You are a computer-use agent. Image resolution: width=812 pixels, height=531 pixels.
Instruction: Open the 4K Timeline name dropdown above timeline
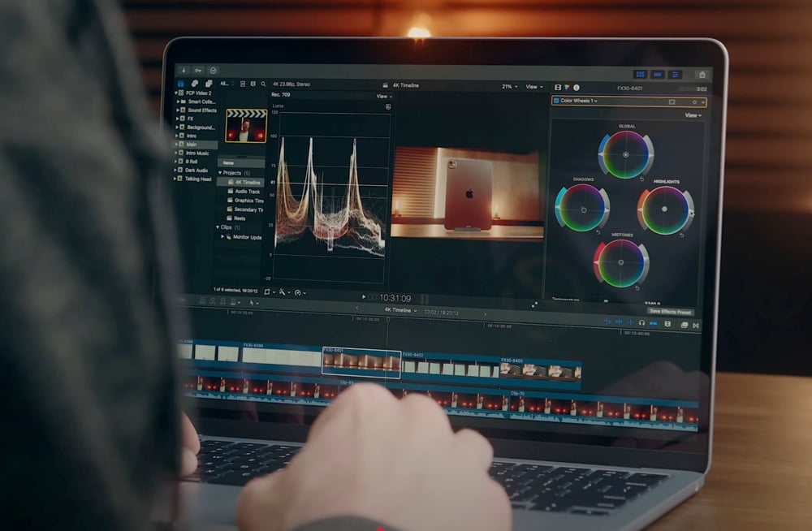(x=400, y=310)
